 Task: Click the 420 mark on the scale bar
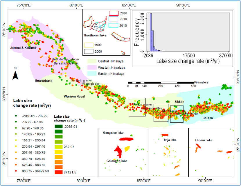coord(177,86)
